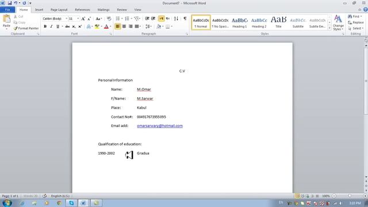This screenshot has width=368, height=207.
Task: Expand the bullets list dropdown
Action: click(122, 18)
